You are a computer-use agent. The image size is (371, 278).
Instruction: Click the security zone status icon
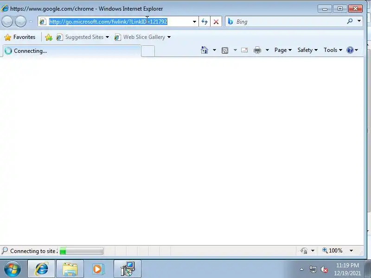(x=304, y=251)
